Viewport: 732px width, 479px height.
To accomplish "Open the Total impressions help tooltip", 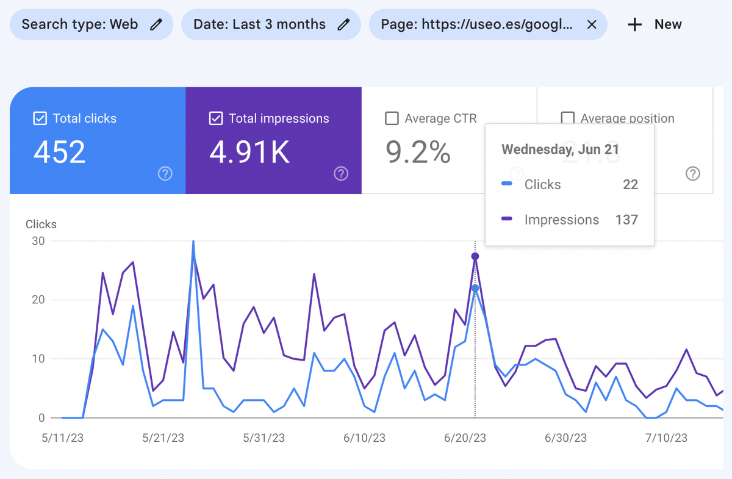I will pyautogui.click(x=340, y=173).
